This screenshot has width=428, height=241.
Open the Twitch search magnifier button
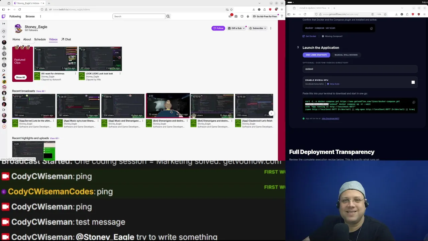point(168,16)
